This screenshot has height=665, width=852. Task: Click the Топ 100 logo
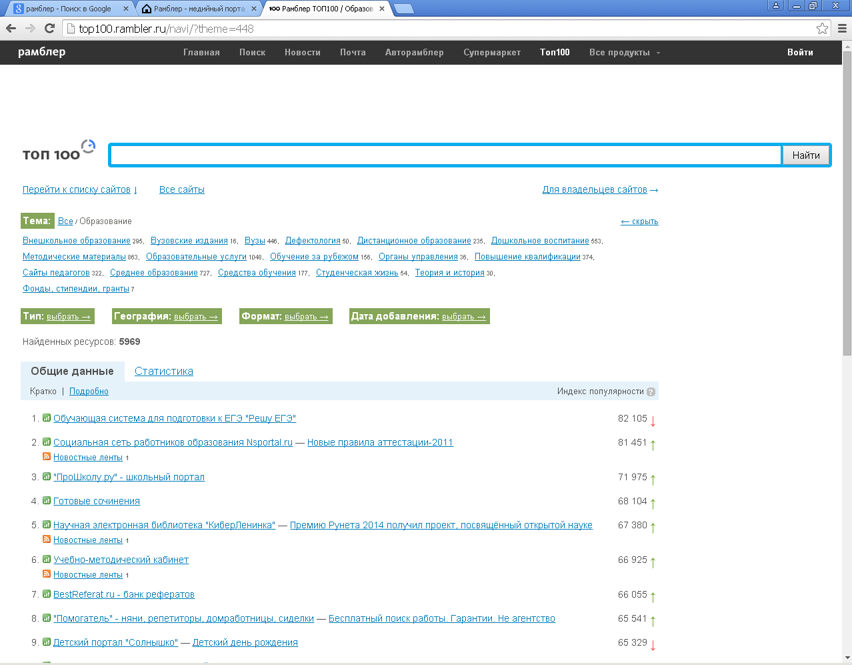[59, 151]
